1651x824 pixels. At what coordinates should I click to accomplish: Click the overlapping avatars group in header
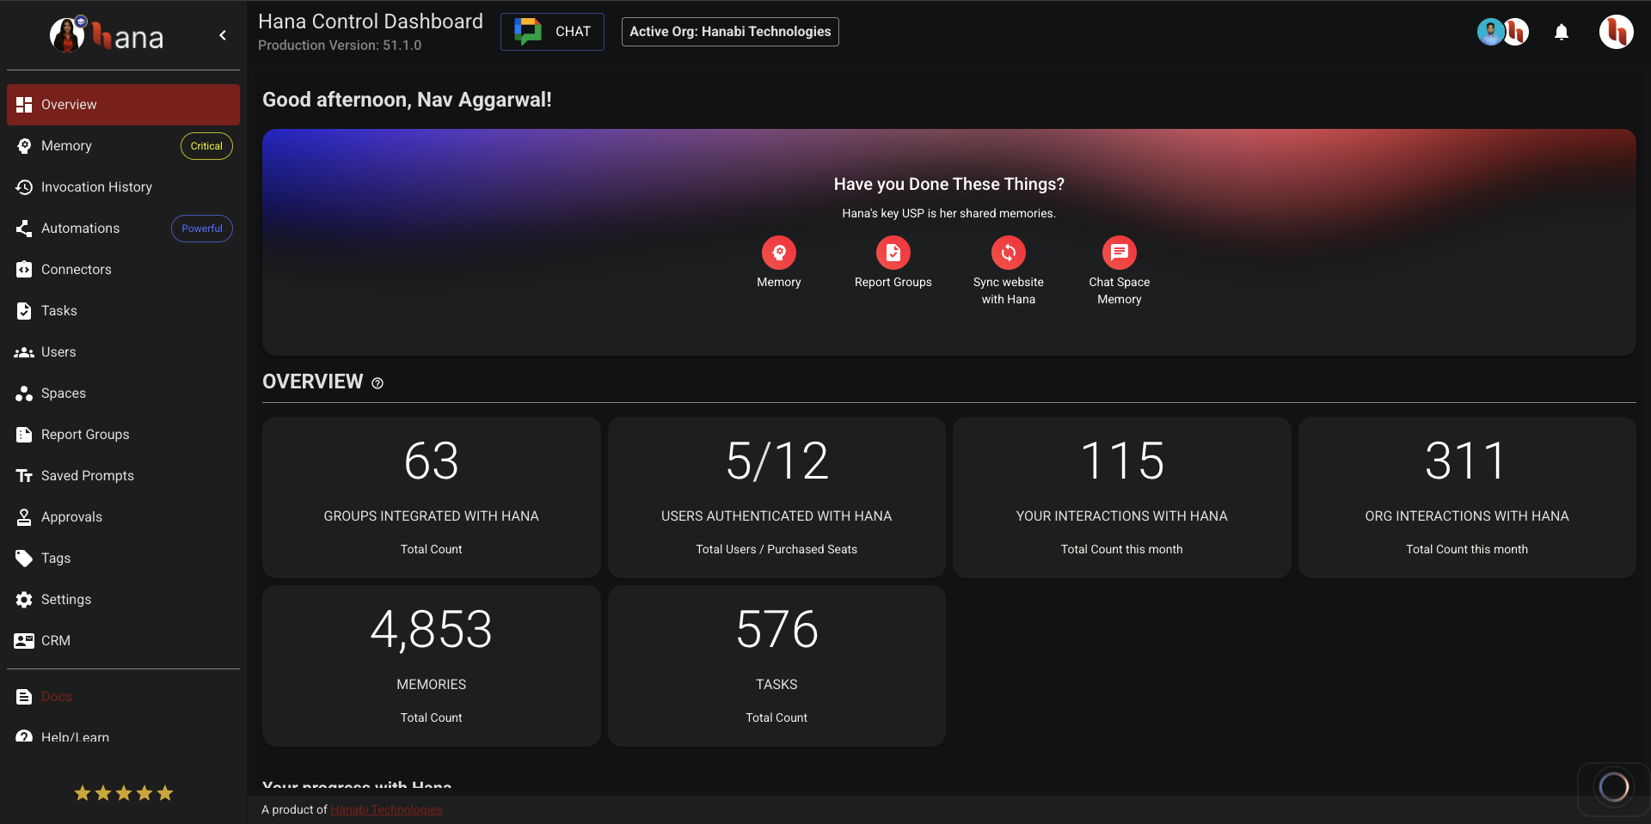[x=1503, y=32]
